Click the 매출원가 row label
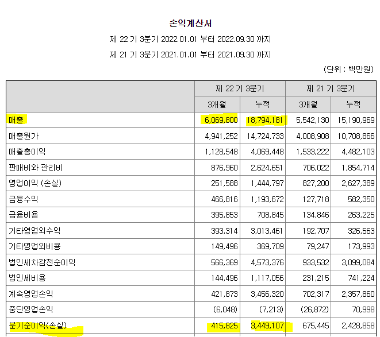 (x=24, y=136)
